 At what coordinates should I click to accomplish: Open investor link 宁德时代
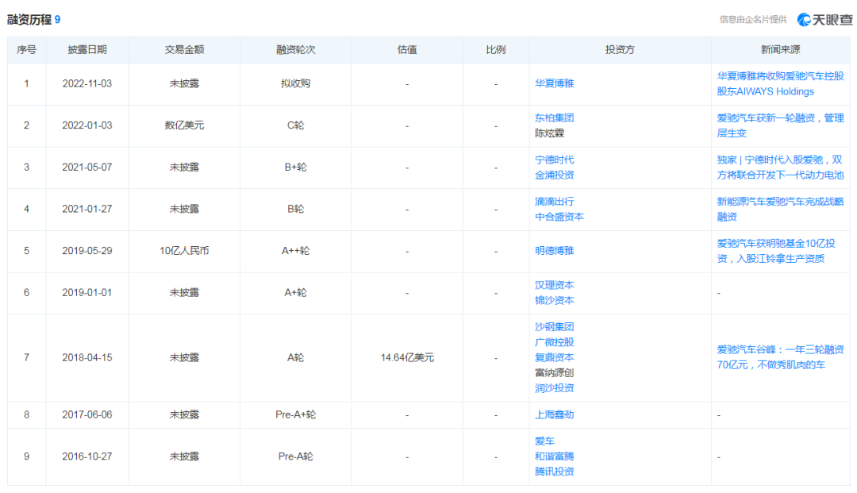[x=554, y=160]
